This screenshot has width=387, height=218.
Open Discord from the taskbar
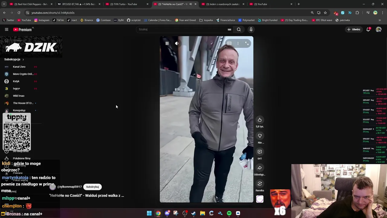click(x=167, y=213)
